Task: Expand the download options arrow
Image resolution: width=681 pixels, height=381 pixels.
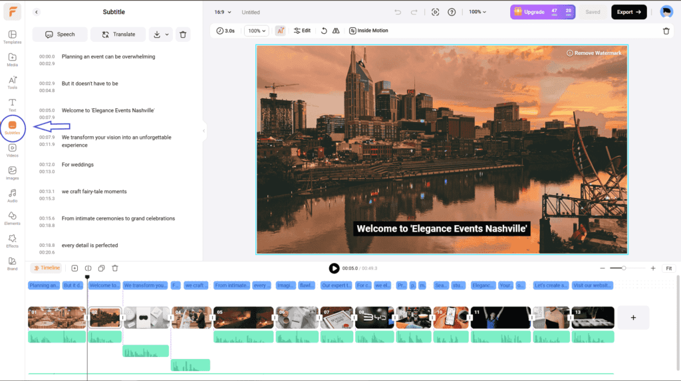Action: tap(167, 35)
